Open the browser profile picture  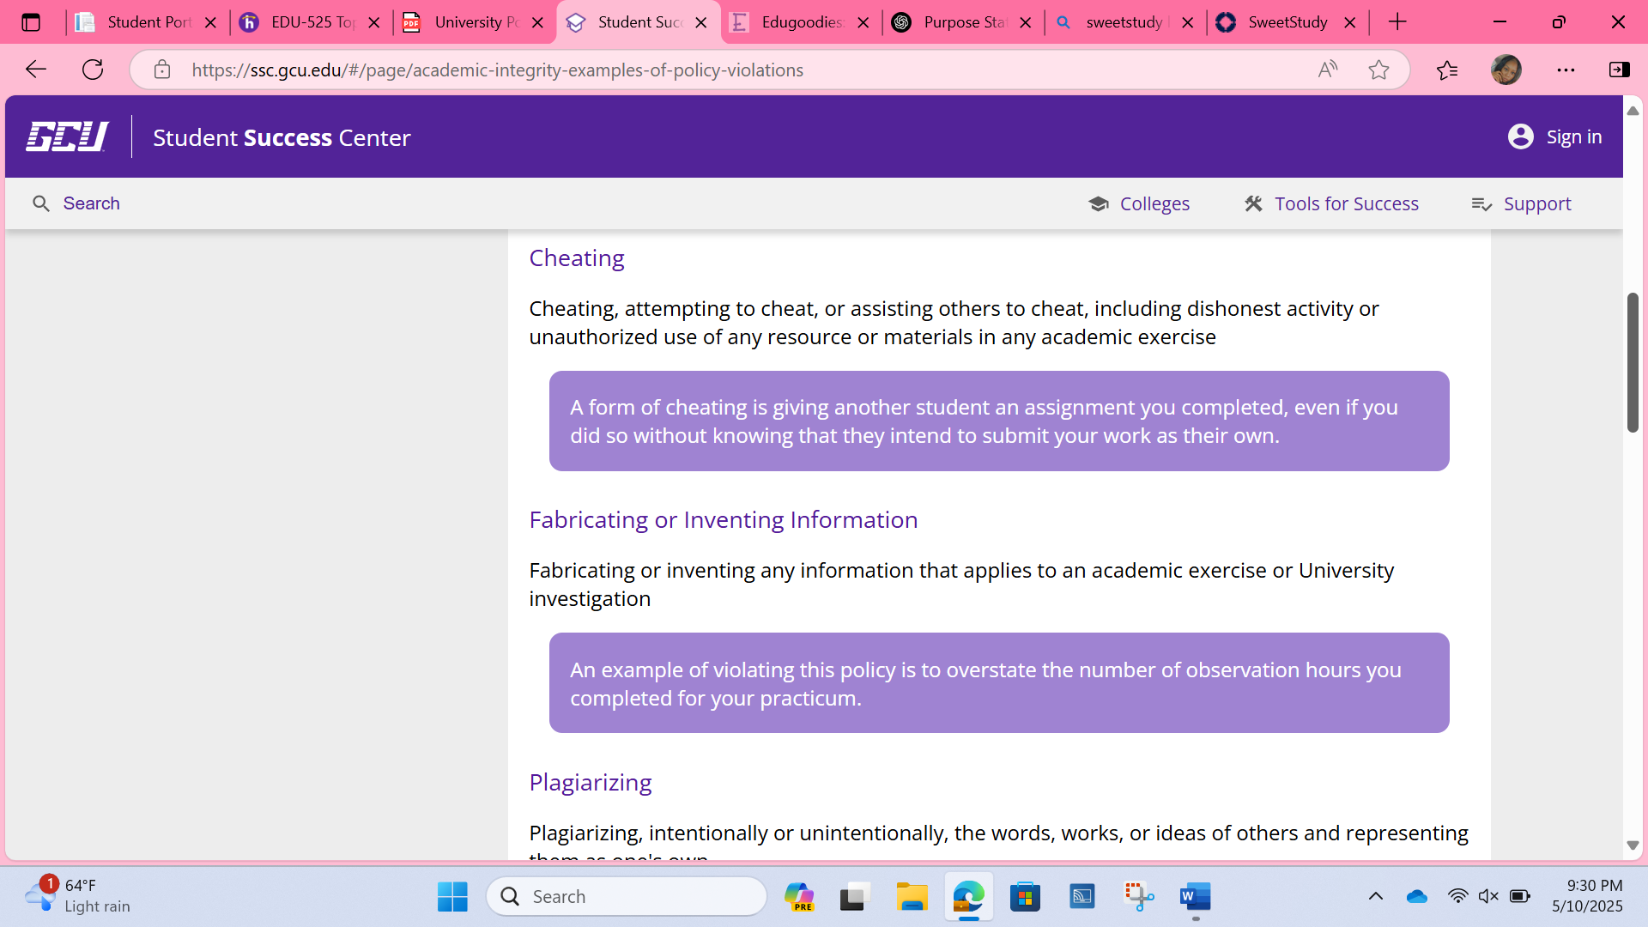[x=1506, y=70]
